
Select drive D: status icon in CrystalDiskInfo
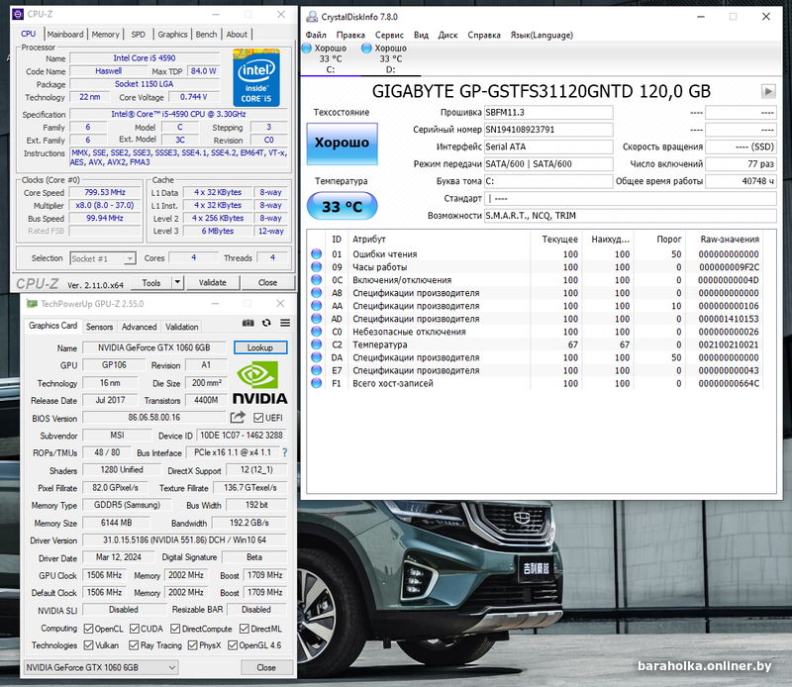(x=366, y=48)
